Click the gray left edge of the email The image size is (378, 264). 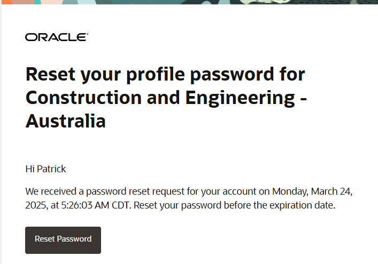click(x=1, y=134)
